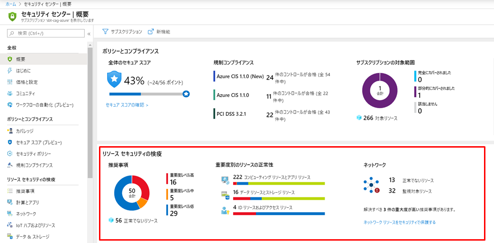Click the cube icon beside 56 正常でないリソース
This screenshot has width=494, height=243.
click(110, 220)
